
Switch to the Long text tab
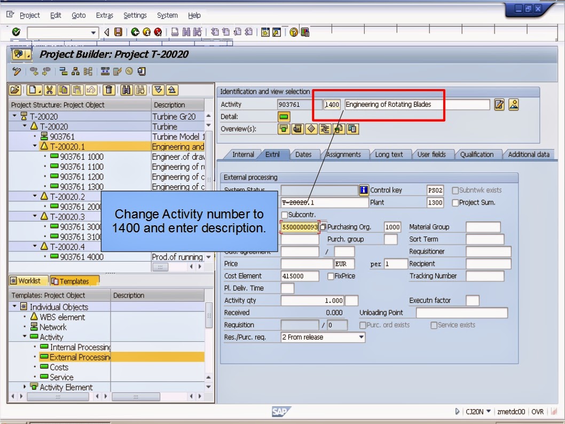pos(389,154)
